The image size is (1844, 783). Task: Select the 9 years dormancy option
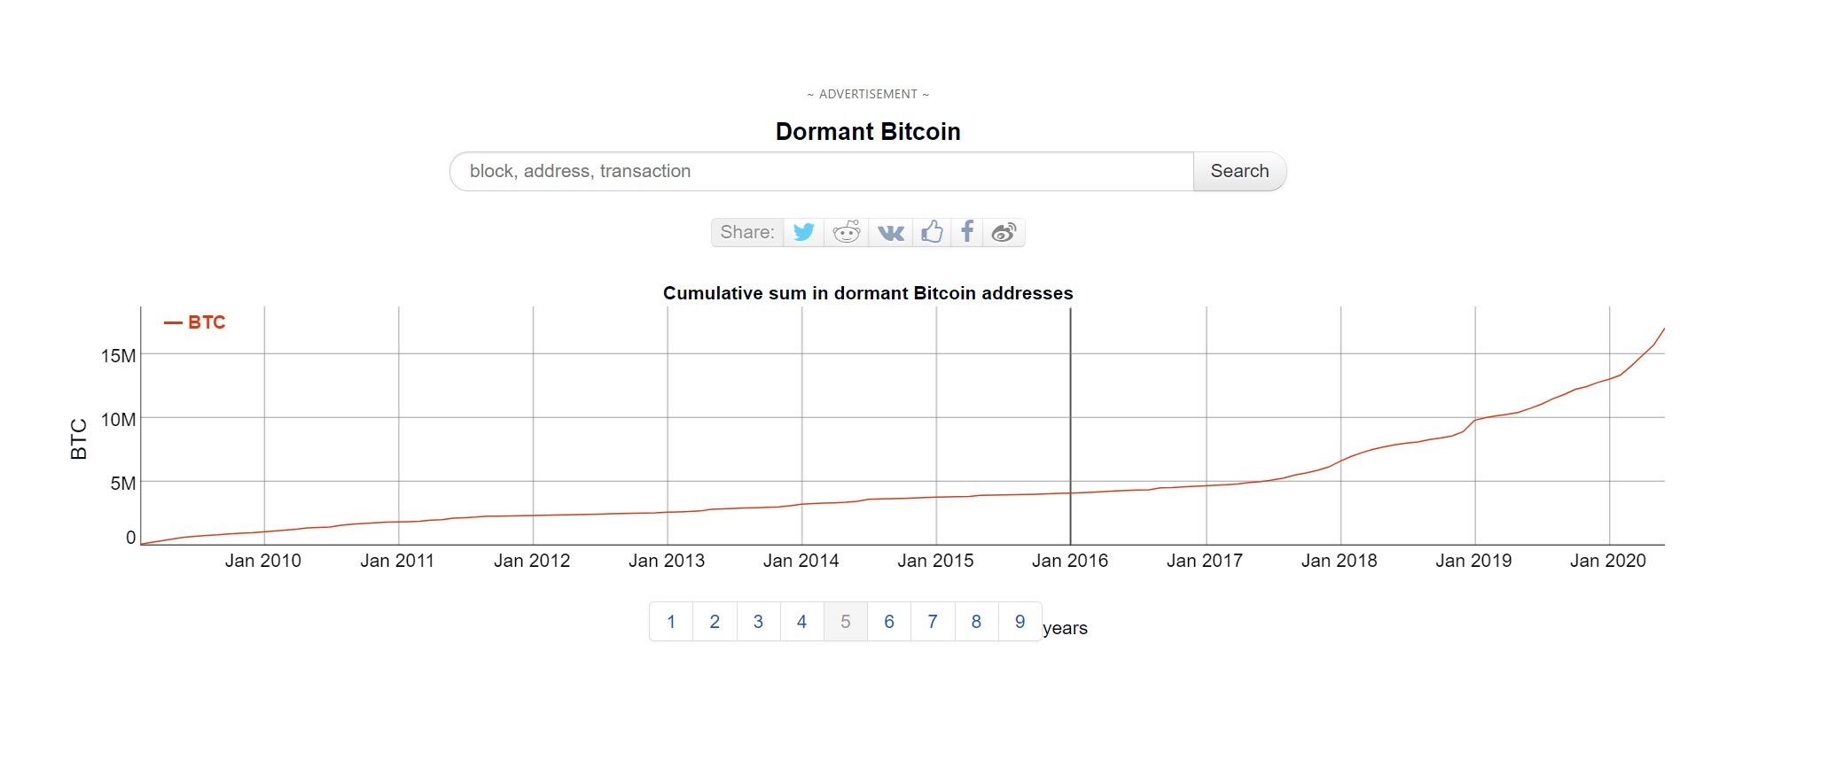click(x=1020, y=622)
